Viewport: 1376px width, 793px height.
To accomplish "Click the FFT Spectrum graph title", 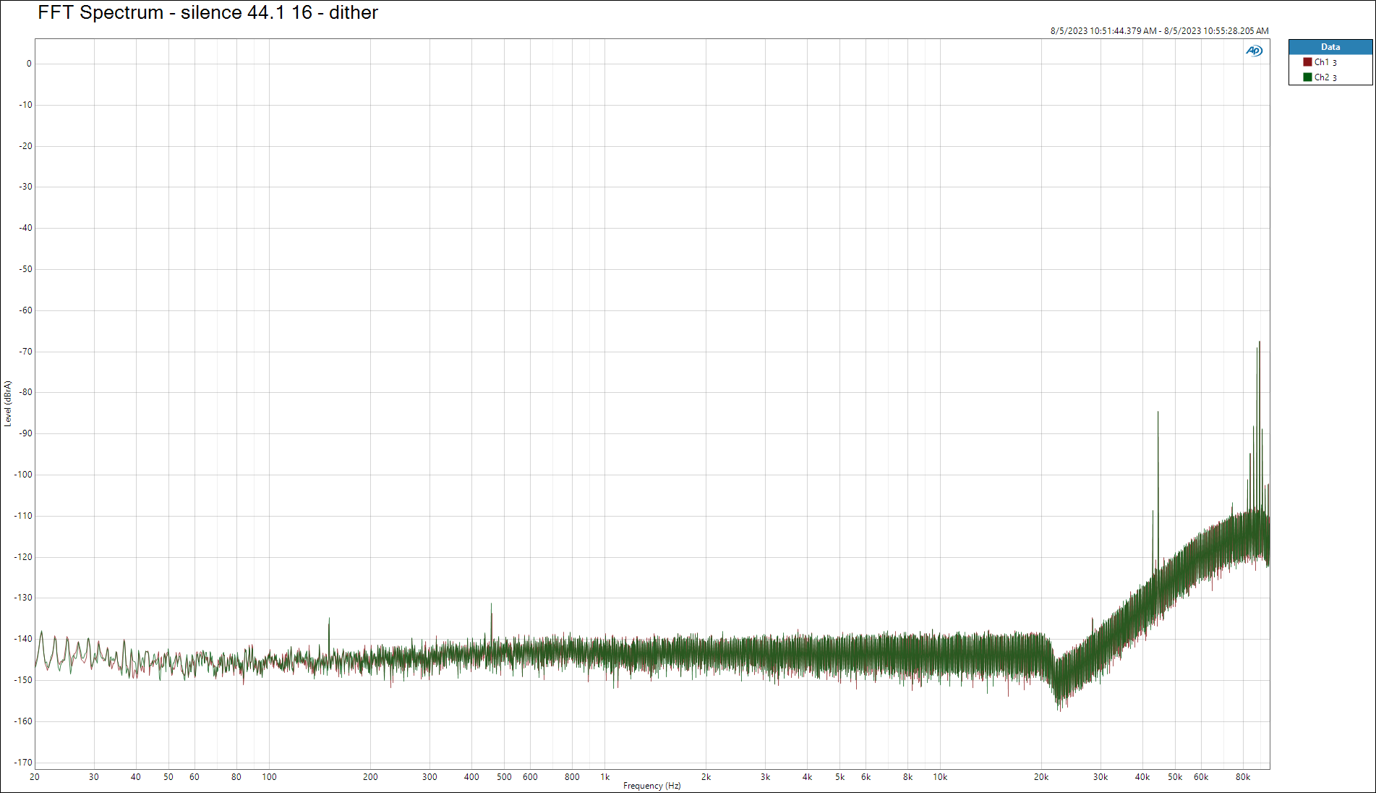I will coord(208,12).
